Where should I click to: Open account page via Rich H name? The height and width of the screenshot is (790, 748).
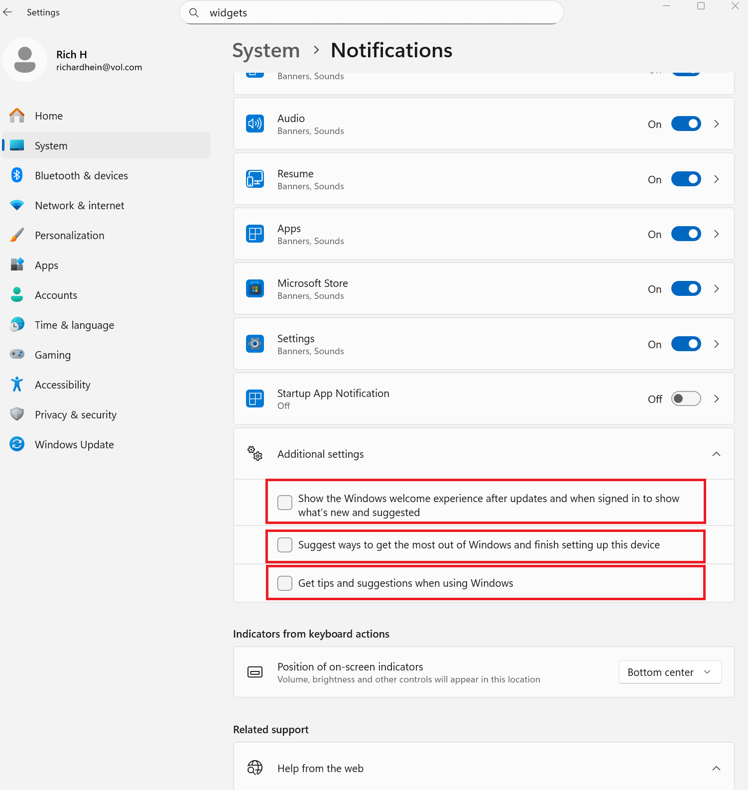(72, 54)
